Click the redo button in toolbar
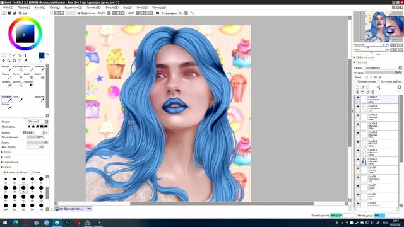The image size is (404, 227). 62,13
